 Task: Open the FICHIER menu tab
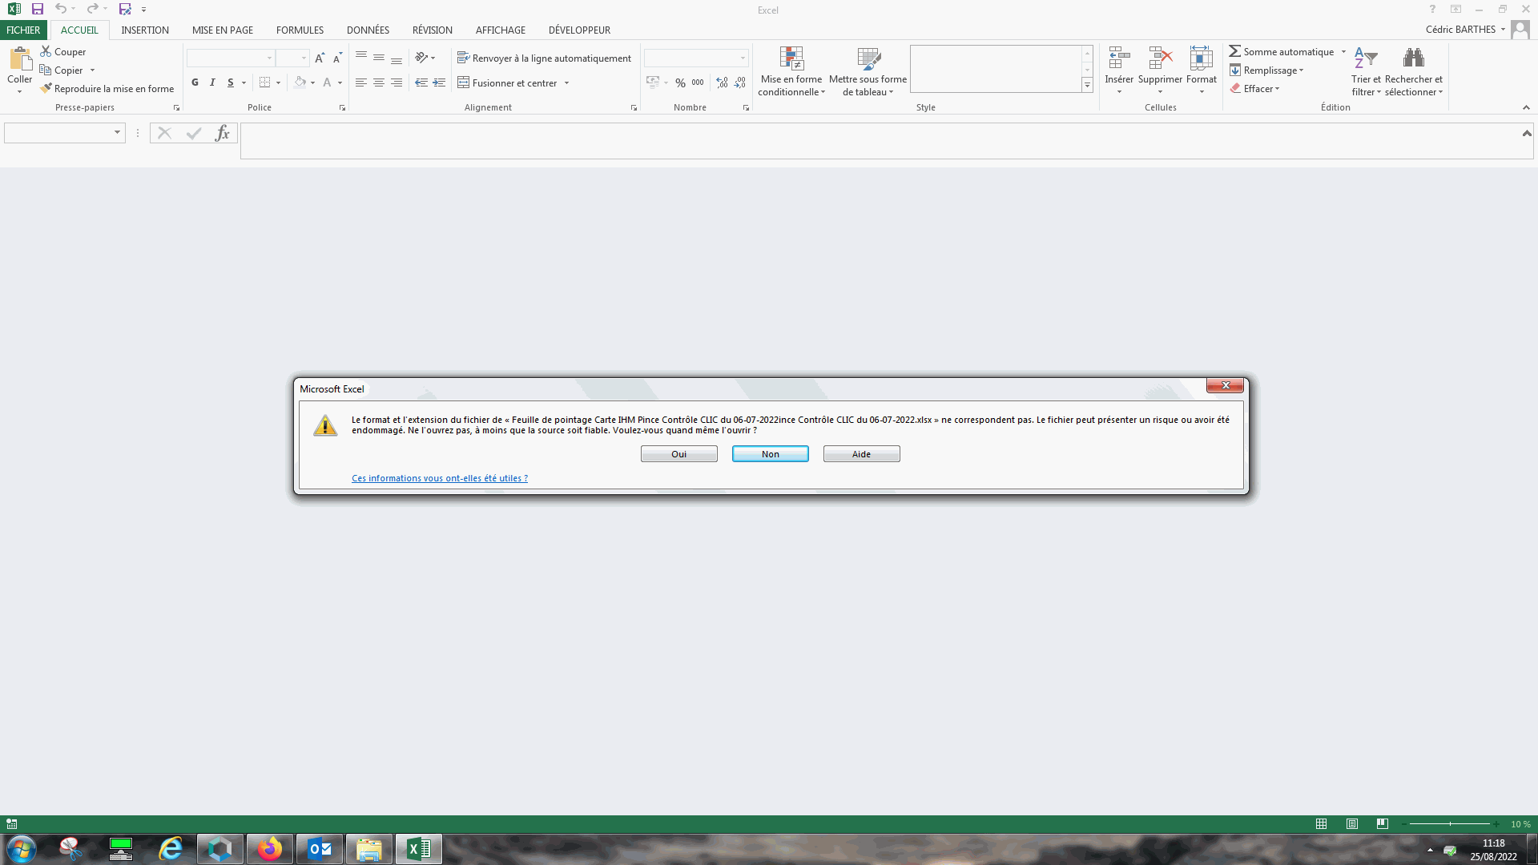point(23,30)
